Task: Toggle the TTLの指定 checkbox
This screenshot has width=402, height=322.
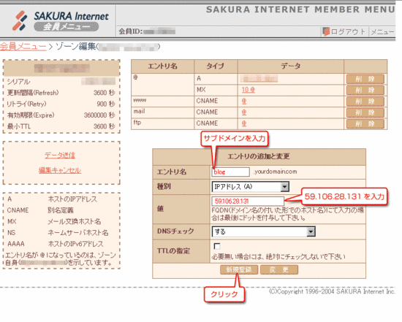Action: (x=217, y=246)
